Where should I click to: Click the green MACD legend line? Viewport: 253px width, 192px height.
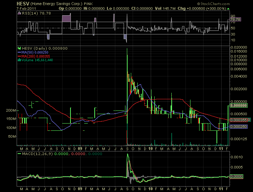[20, 154]
